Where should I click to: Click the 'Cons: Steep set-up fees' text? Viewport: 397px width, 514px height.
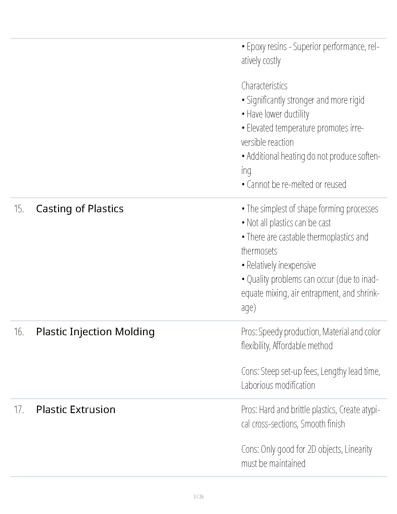[x=311, y=378]
